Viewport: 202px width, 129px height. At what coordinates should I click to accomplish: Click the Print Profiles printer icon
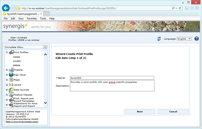11,52
